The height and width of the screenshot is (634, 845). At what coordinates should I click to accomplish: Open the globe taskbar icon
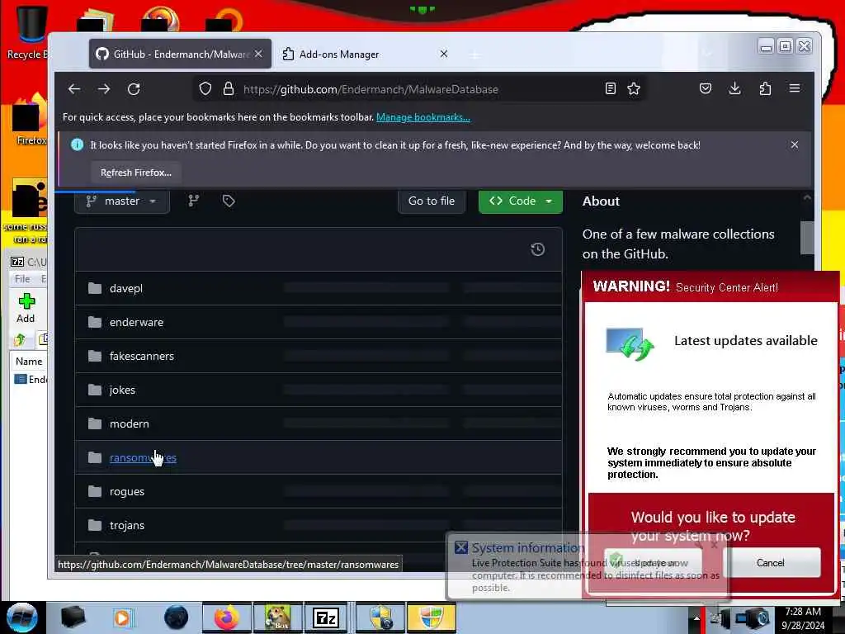pyautogui.click(x=177, y=617)
